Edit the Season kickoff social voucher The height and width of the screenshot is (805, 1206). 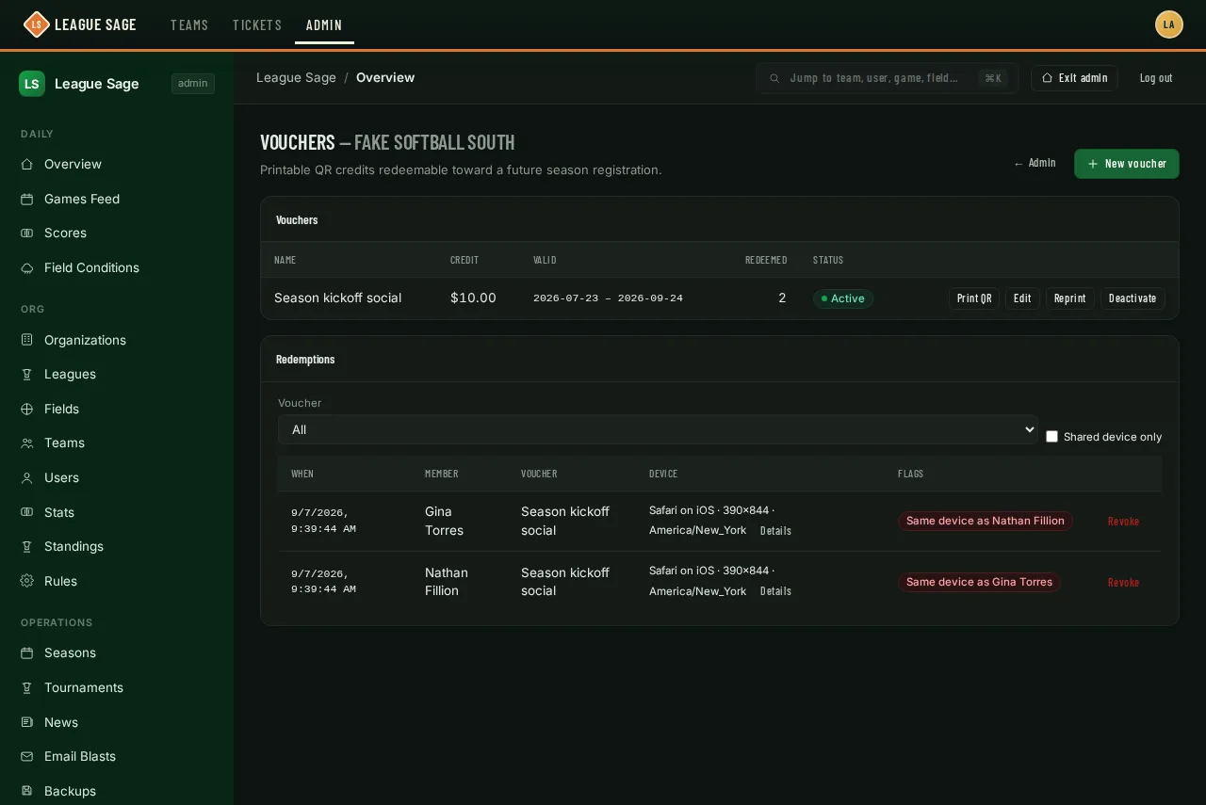tap(1022, 298)
